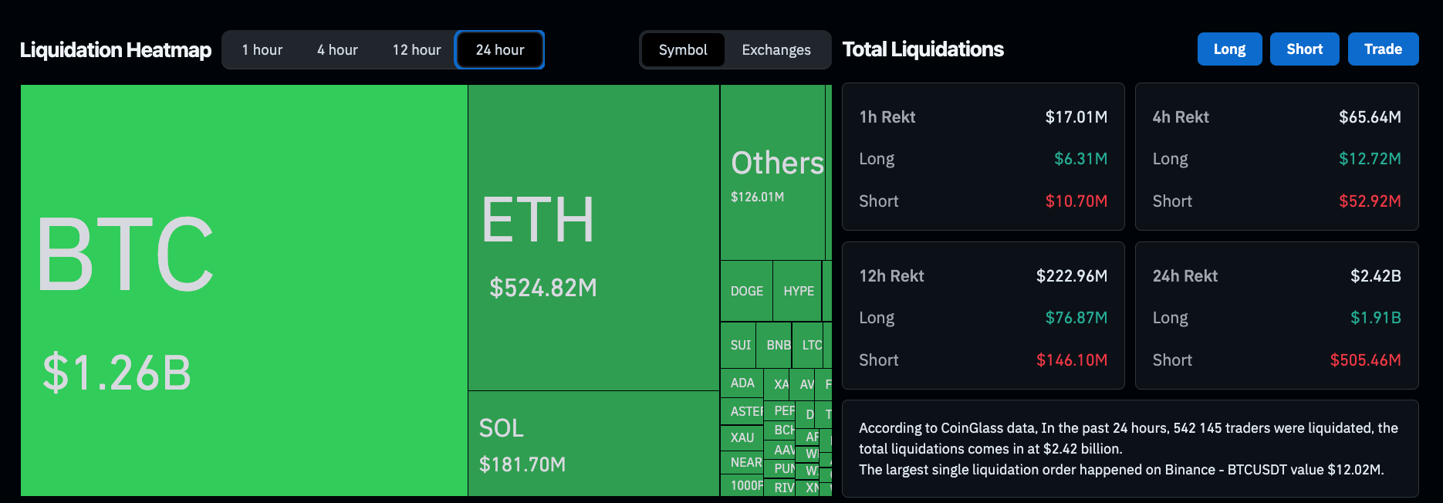Open the Others heatmap tile

click(772, 173)
